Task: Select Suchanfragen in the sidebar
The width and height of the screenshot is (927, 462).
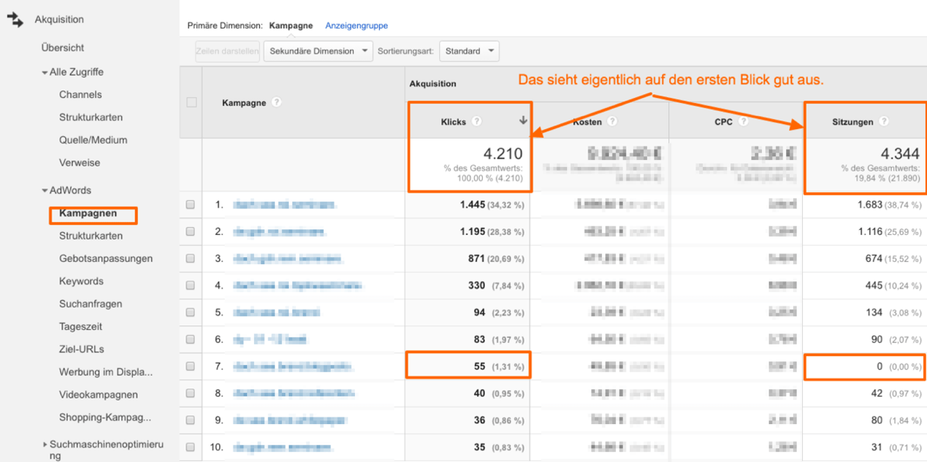Action: click(91, 304)
